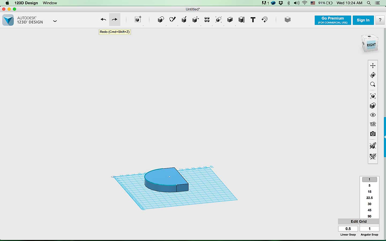This screenshot has width=386, height=241.
Task: Open the Combine tool menu
Action: point(230,20)
